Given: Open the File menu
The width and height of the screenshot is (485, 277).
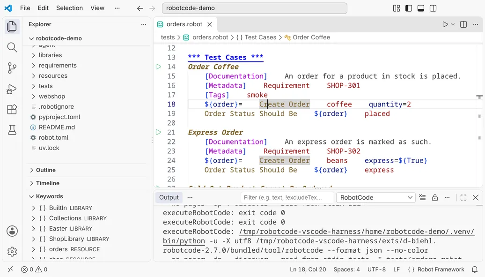Looking at the screenshot, I should point(25,8).
